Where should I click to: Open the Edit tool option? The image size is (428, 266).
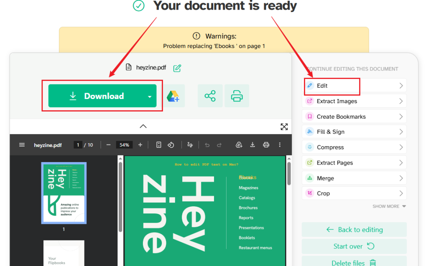(x=354, y=86)
